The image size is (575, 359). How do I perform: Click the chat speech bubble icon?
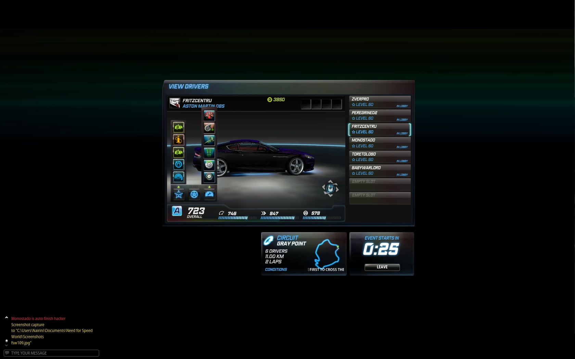pyautogui.click(x=7, y=353)
